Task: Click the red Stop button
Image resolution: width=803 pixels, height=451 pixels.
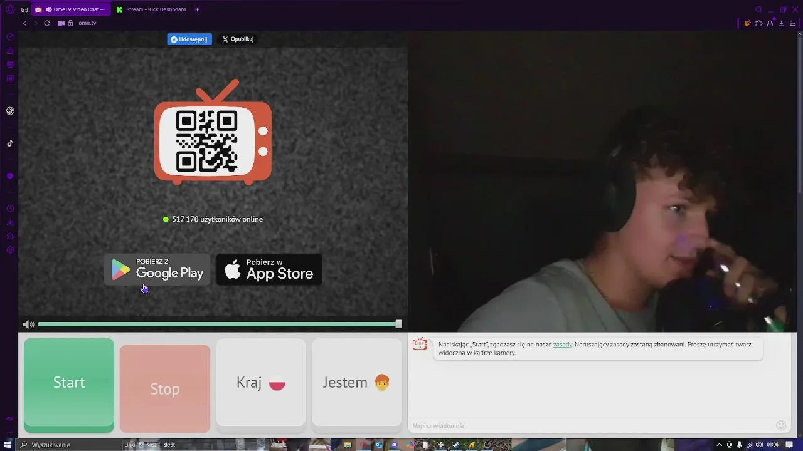Action: coord(165,388)
